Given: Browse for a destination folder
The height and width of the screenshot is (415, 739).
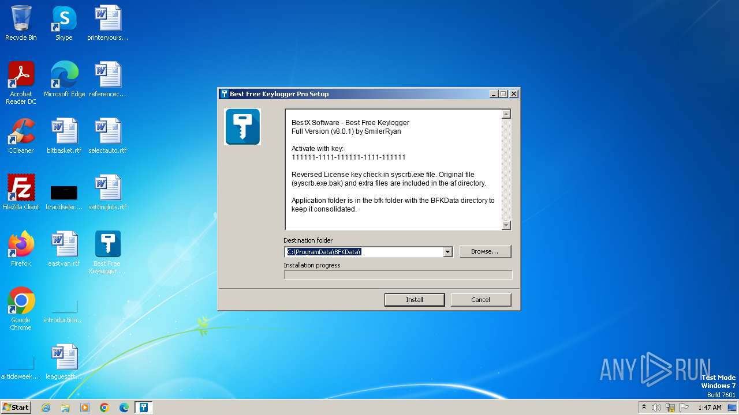Looking at the screenshot, I should pos(485,251).
